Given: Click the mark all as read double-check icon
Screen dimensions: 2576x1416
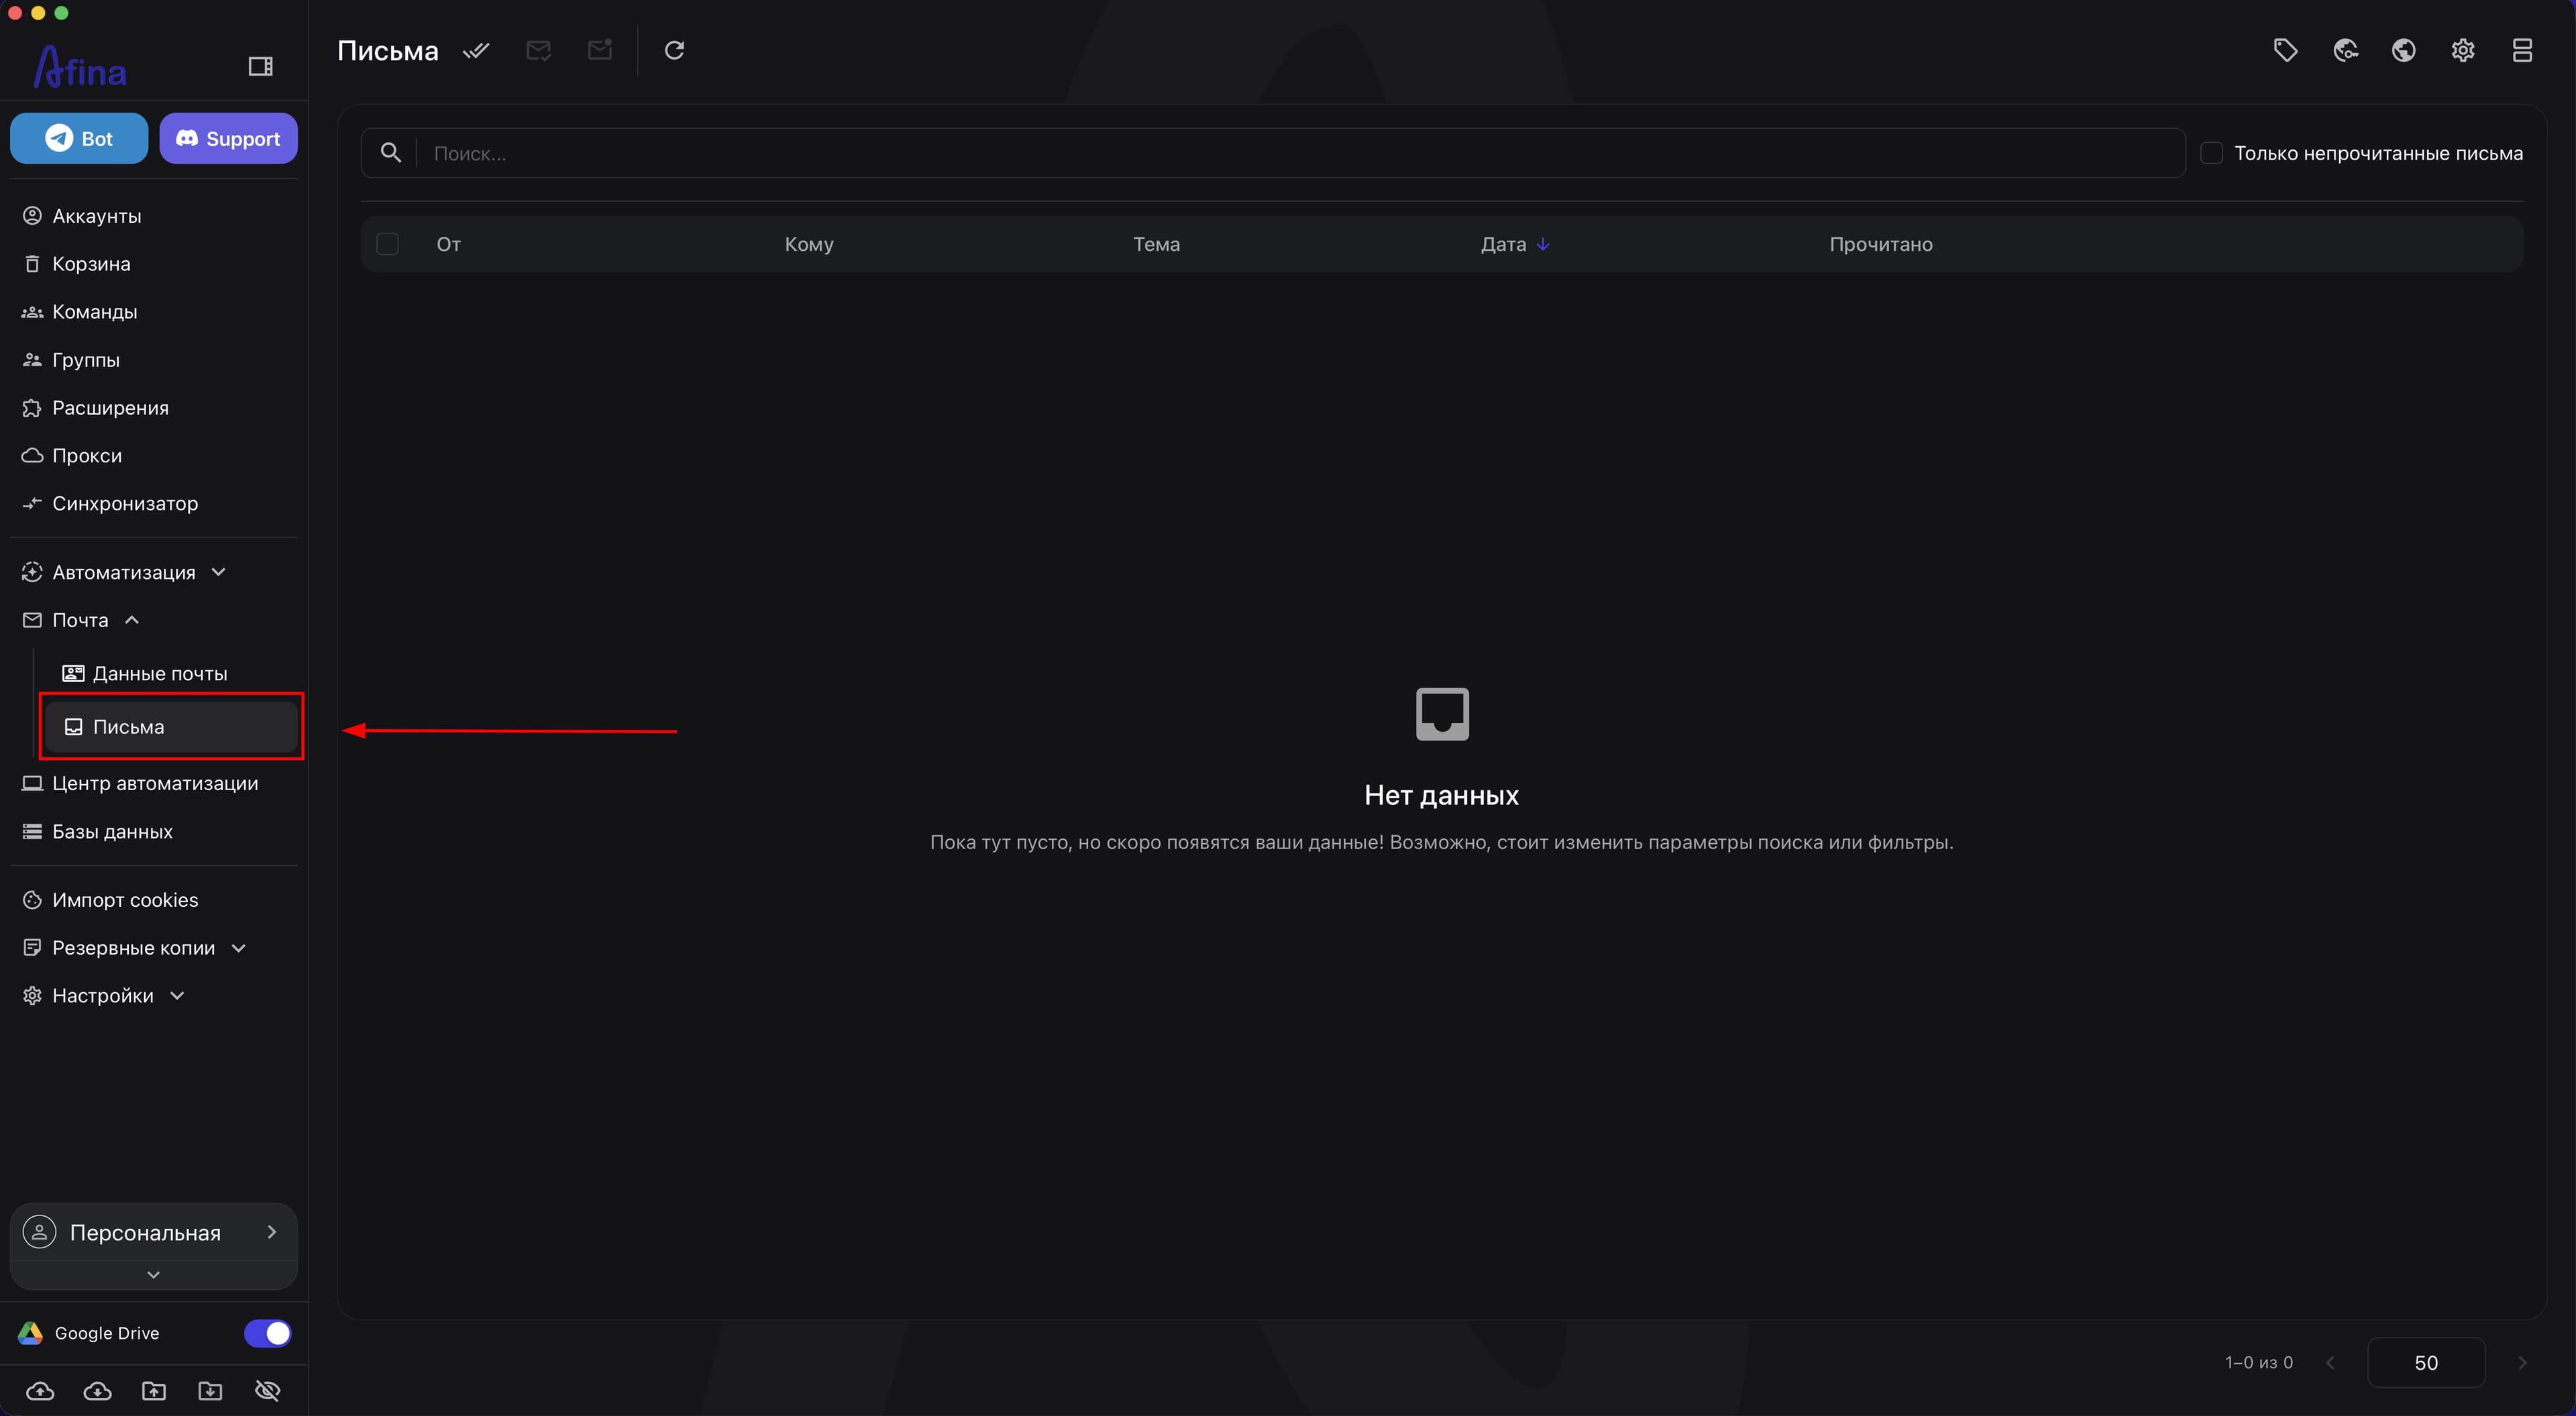Looking at the screenshot, I should coord(476,50).
